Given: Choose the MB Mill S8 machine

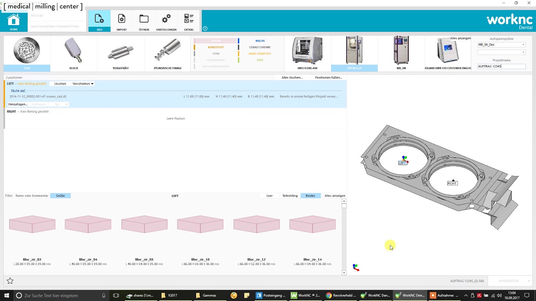Looking at the screenshot, I should 354,54.
